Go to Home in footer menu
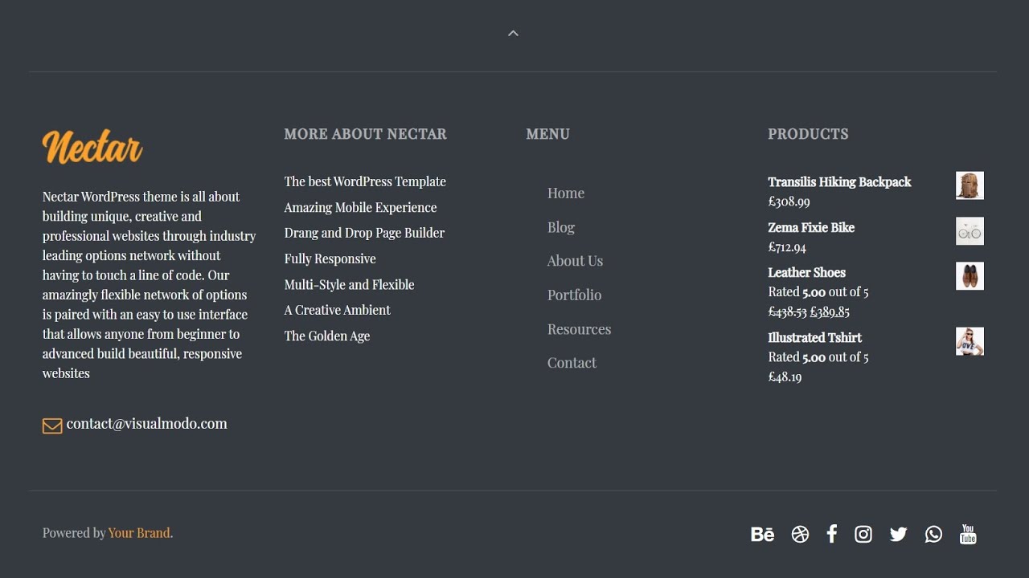The width and height of the screenshot is (1029, 578). 566,193
